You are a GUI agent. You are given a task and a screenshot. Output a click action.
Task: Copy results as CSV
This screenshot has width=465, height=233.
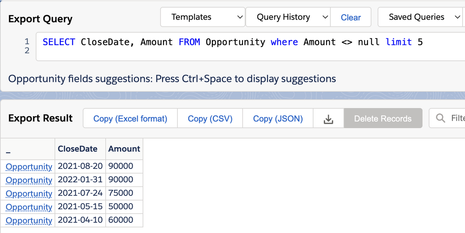coord(210,119)
